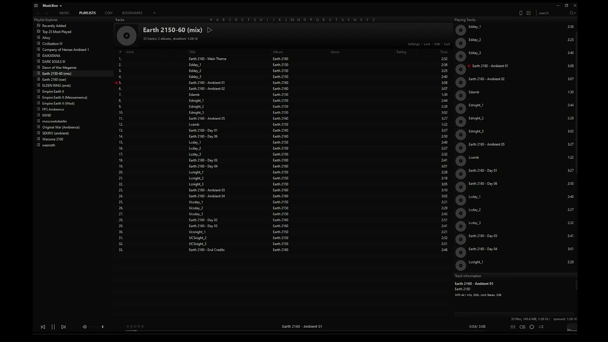Switch to the PLAYLISTS tab
Screen dimensions: 608x342
(87, 13)
